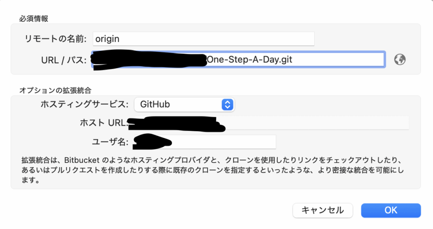This screenshot has height=229, width=433.
Task: Click the GitHub text inside the dropdown
Action: coord(155,104)
